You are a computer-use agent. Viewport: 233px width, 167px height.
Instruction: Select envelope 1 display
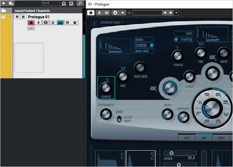coord(110,159)
